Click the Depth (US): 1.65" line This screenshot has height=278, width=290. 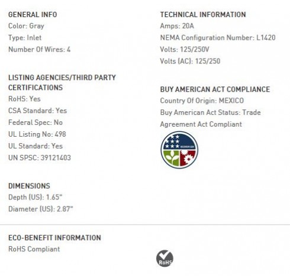pyautogui.click(x=36, y=197)
